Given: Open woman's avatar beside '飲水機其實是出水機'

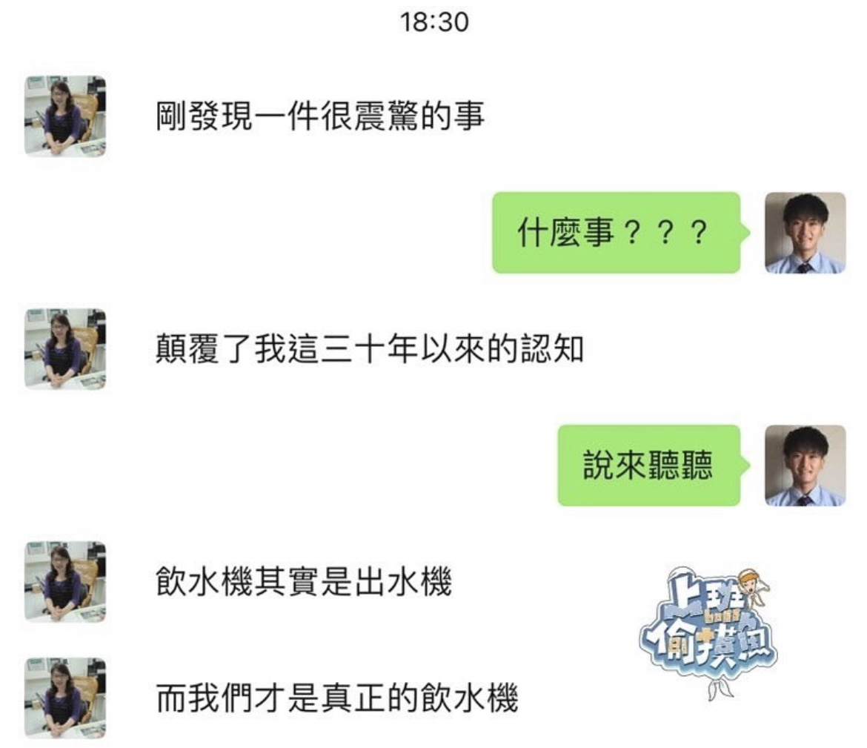Looking at the screenshot, I should click(x=65, y=582).
